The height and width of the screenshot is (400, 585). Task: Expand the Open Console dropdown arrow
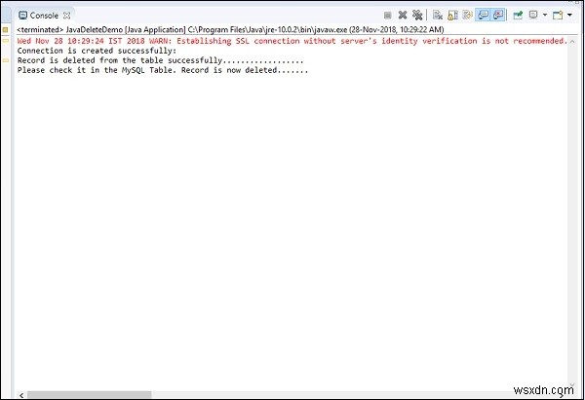point(569,15)
